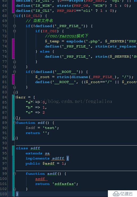Viewport: 137px width, 197px height.
Task: Click the fold end marker on line 92
Action: point(14,138)
